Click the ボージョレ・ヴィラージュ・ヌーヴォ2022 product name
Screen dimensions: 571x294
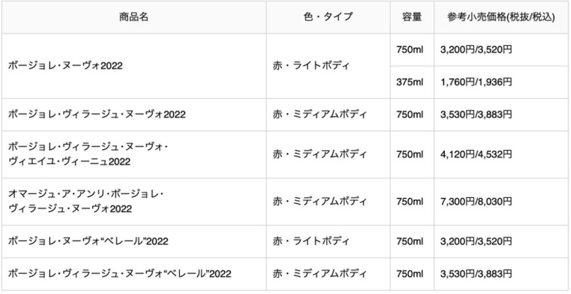pos(97,115)
